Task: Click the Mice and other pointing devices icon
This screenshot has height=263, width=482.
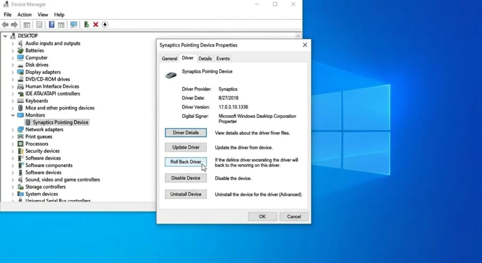Action: [x=20, y=108]
